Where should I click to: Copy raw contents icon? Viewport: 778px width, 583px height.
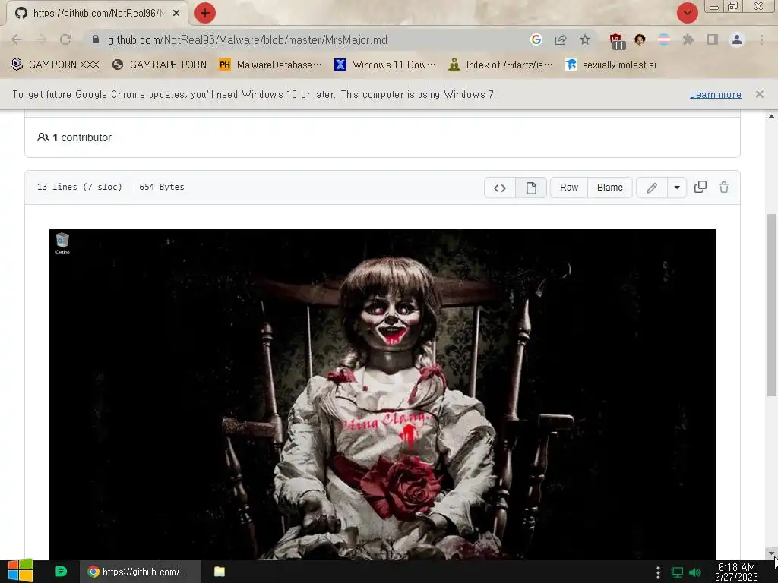700,187
